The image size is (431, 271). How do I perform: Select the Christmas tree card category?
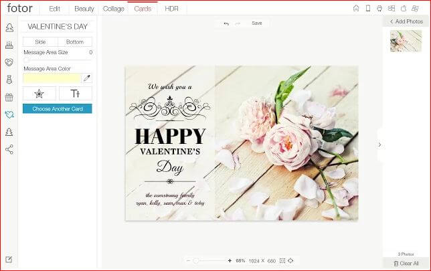pyautogui.click(x=9, y=132)
